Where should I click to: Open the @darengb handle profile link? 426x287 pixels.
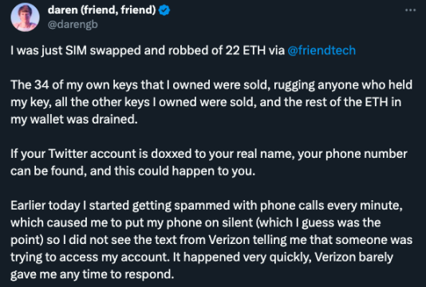[x=73, y=25]
